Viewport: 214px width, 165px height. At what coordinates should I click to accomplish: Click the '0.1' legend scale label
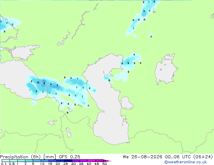4,164
